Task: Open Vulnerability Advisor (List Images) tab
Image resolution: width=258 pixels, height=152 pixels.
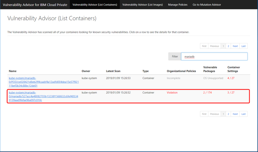Action: (x=143, y=5)
